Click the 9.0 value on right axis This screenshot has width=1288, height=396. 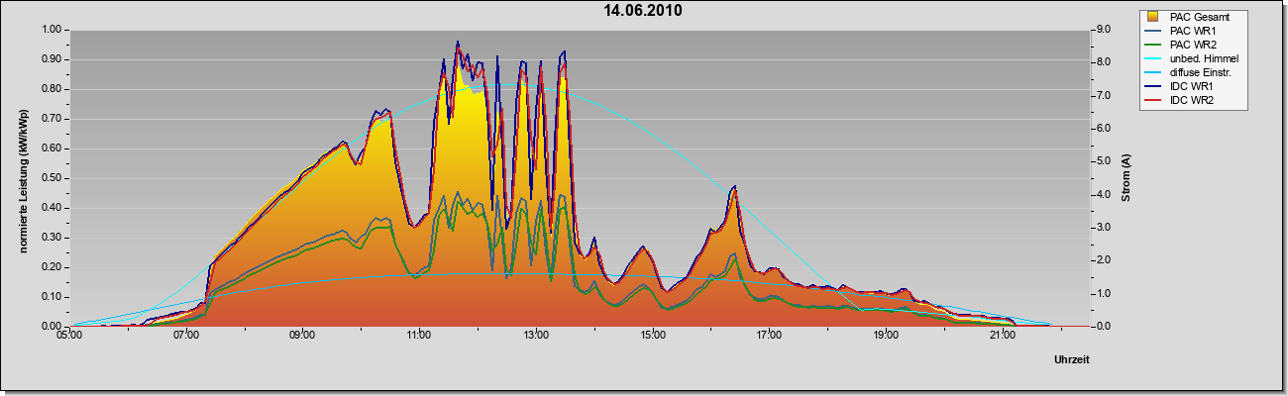[1103, 30]
